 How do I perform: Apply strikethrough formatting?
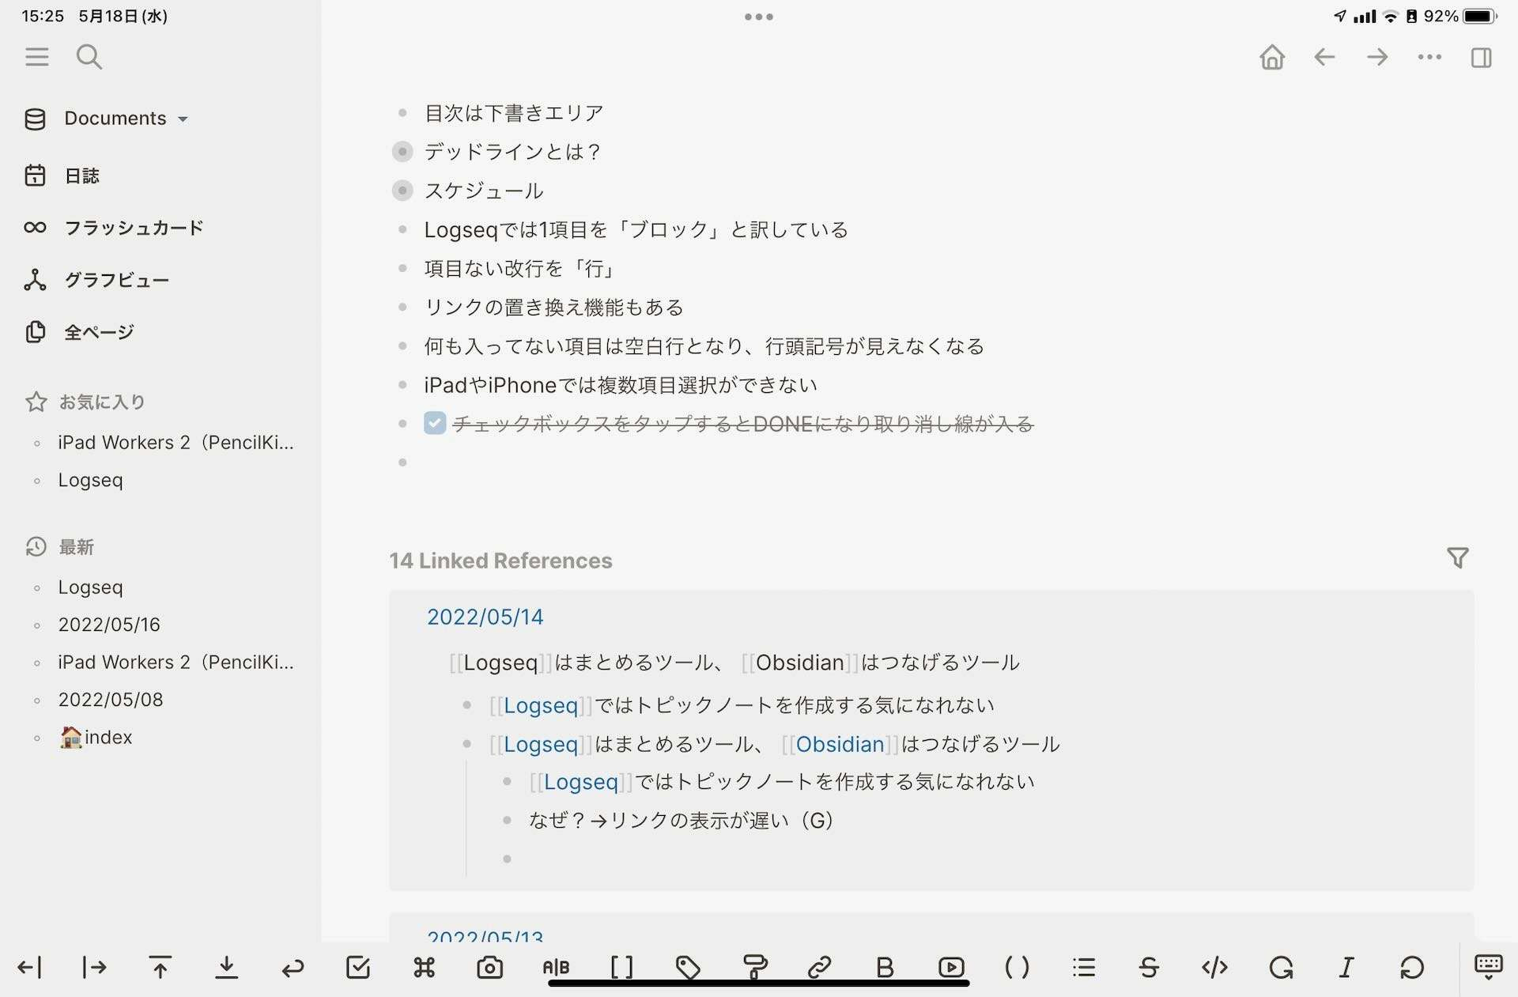pos(1149,967)
